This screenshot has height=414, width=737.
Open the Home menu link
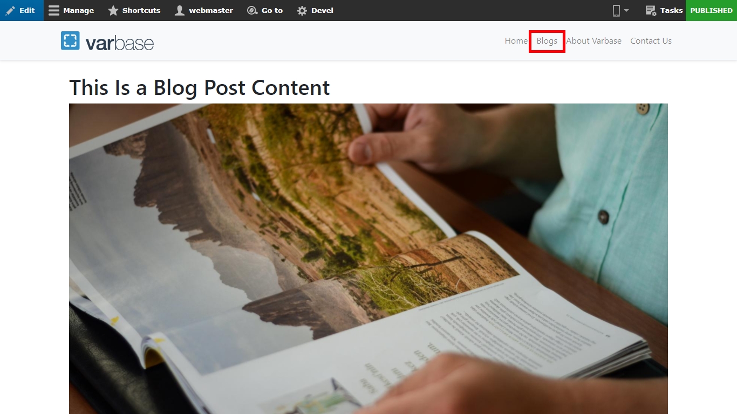tap(516, 41)
